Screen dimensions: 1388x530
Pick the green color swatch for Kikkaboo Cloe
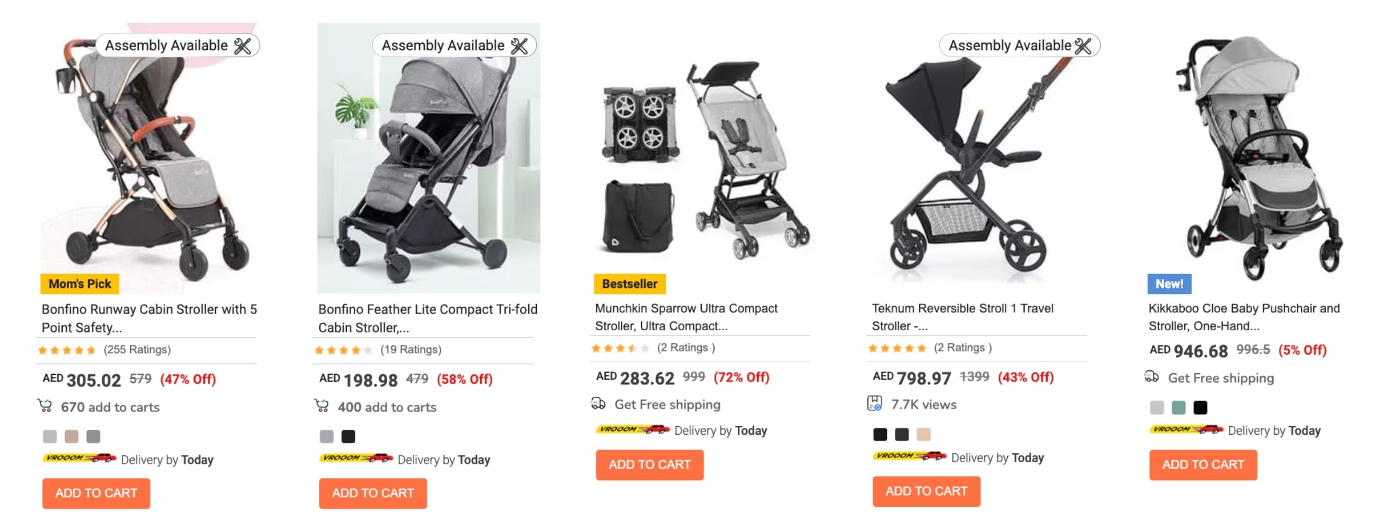pos(1178,408)
